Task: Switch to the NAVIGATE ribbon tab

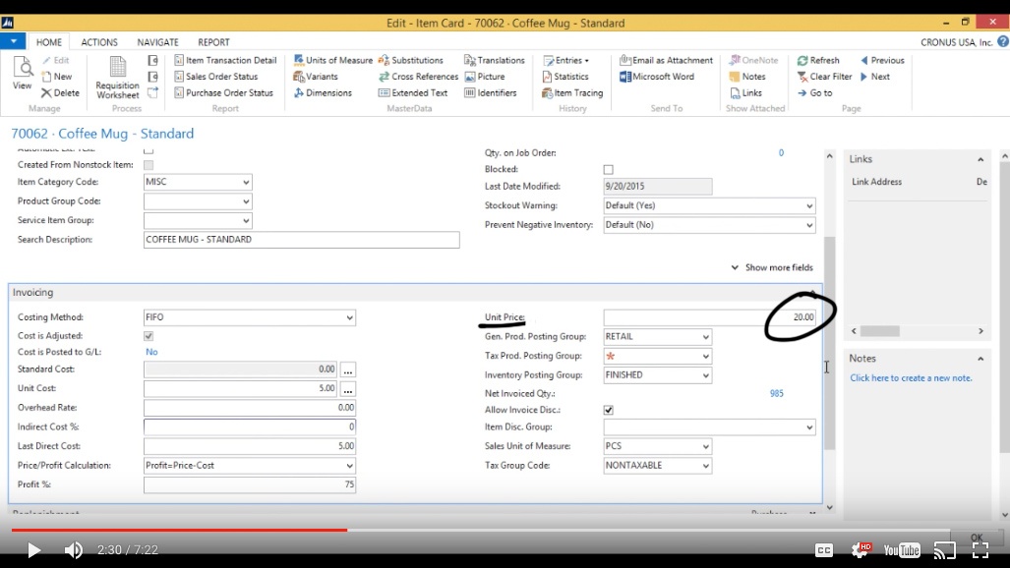Action: coord(157,41)
